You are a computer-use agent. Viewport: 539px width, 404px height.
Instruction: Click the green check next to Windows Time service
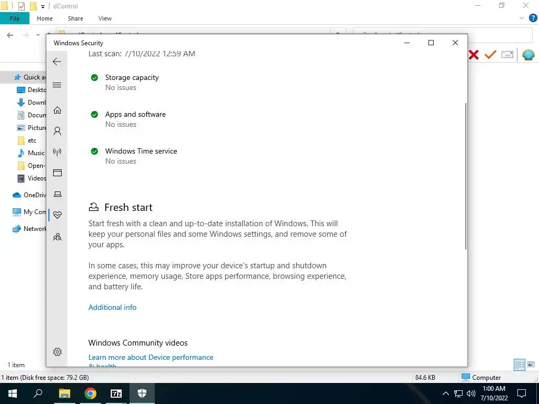click(x=94, y=151)
